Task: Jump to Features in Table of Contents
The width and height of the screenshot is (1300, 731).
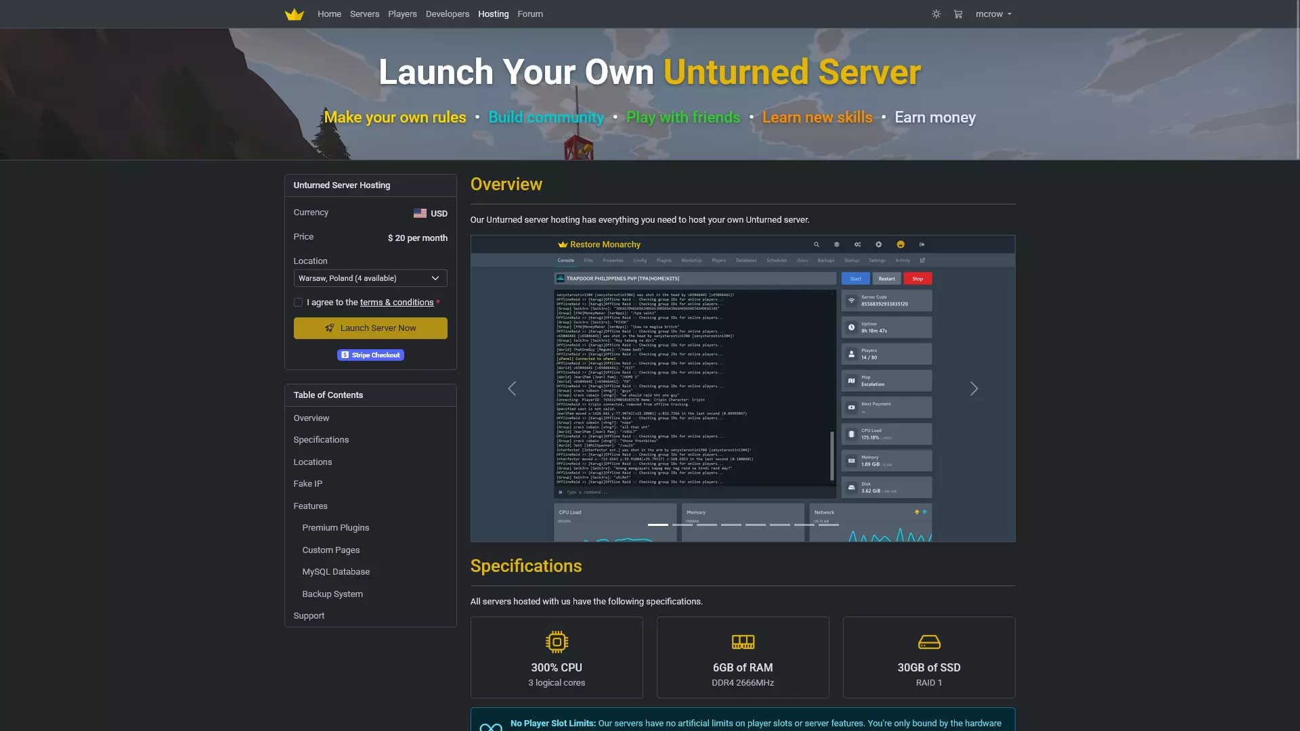Action: coord(310,506)
